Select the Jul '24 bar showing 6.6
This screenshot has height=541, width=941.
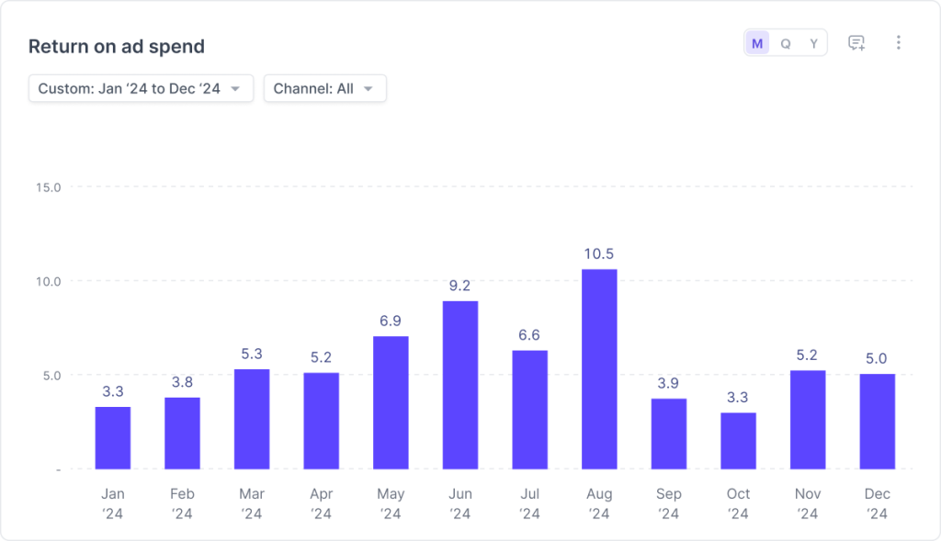pyautogui.click(x=530, y=410)
